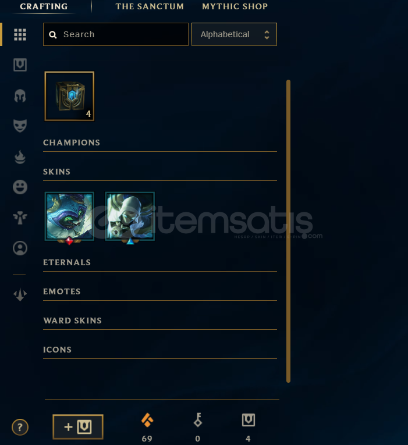The image size is (408, 445).
Task: Click the purchase chests plus button
Action: 78,427
